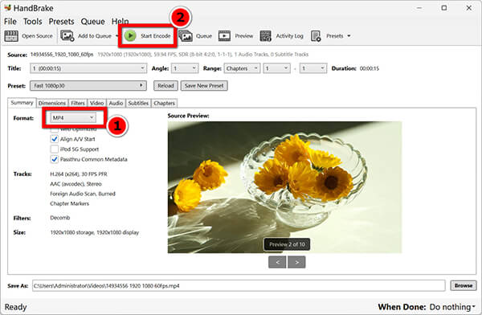Open the File menu
Screen dimensions: 482x315
[x=10, y=22]
